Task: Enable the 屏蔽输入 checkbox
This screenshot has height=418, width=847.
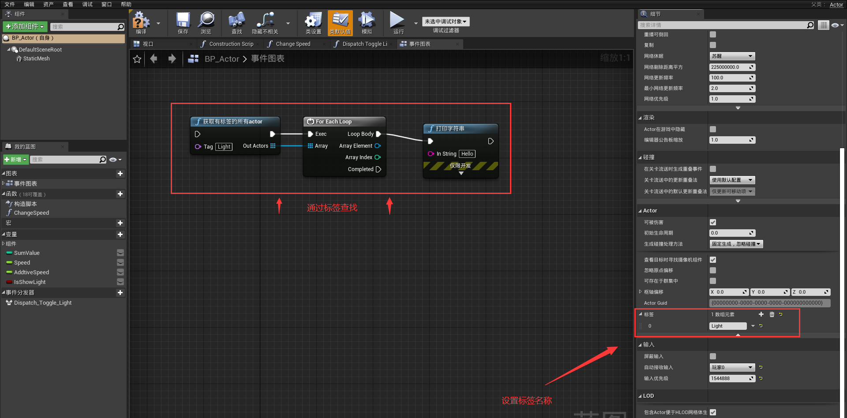Action: tap(713, 356)
